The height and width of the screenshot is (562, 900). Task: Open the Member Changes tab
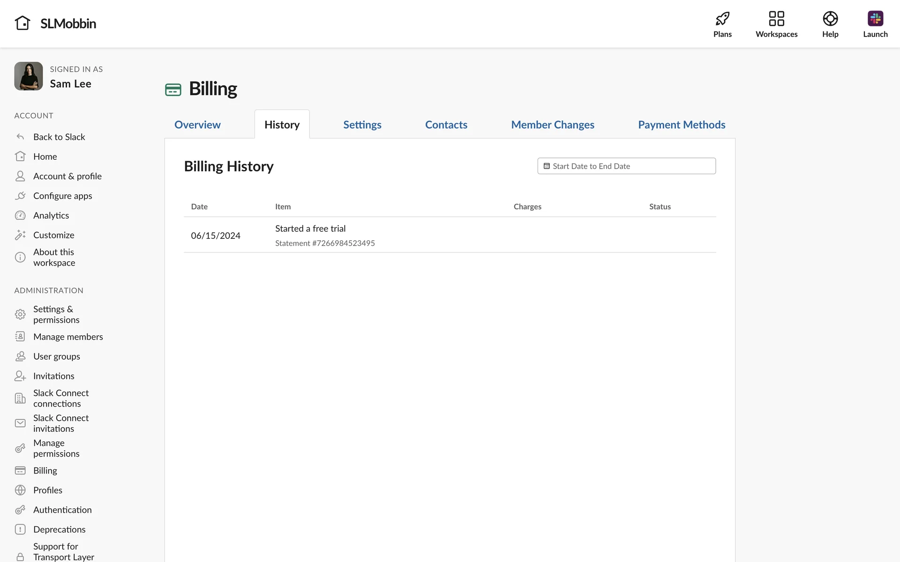tap(552, 125)
